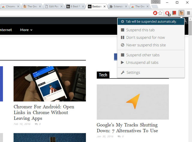Click the scrollbar up arrow
The width and height of the screenshot is (192, 142).
click(x=190, y=19)
